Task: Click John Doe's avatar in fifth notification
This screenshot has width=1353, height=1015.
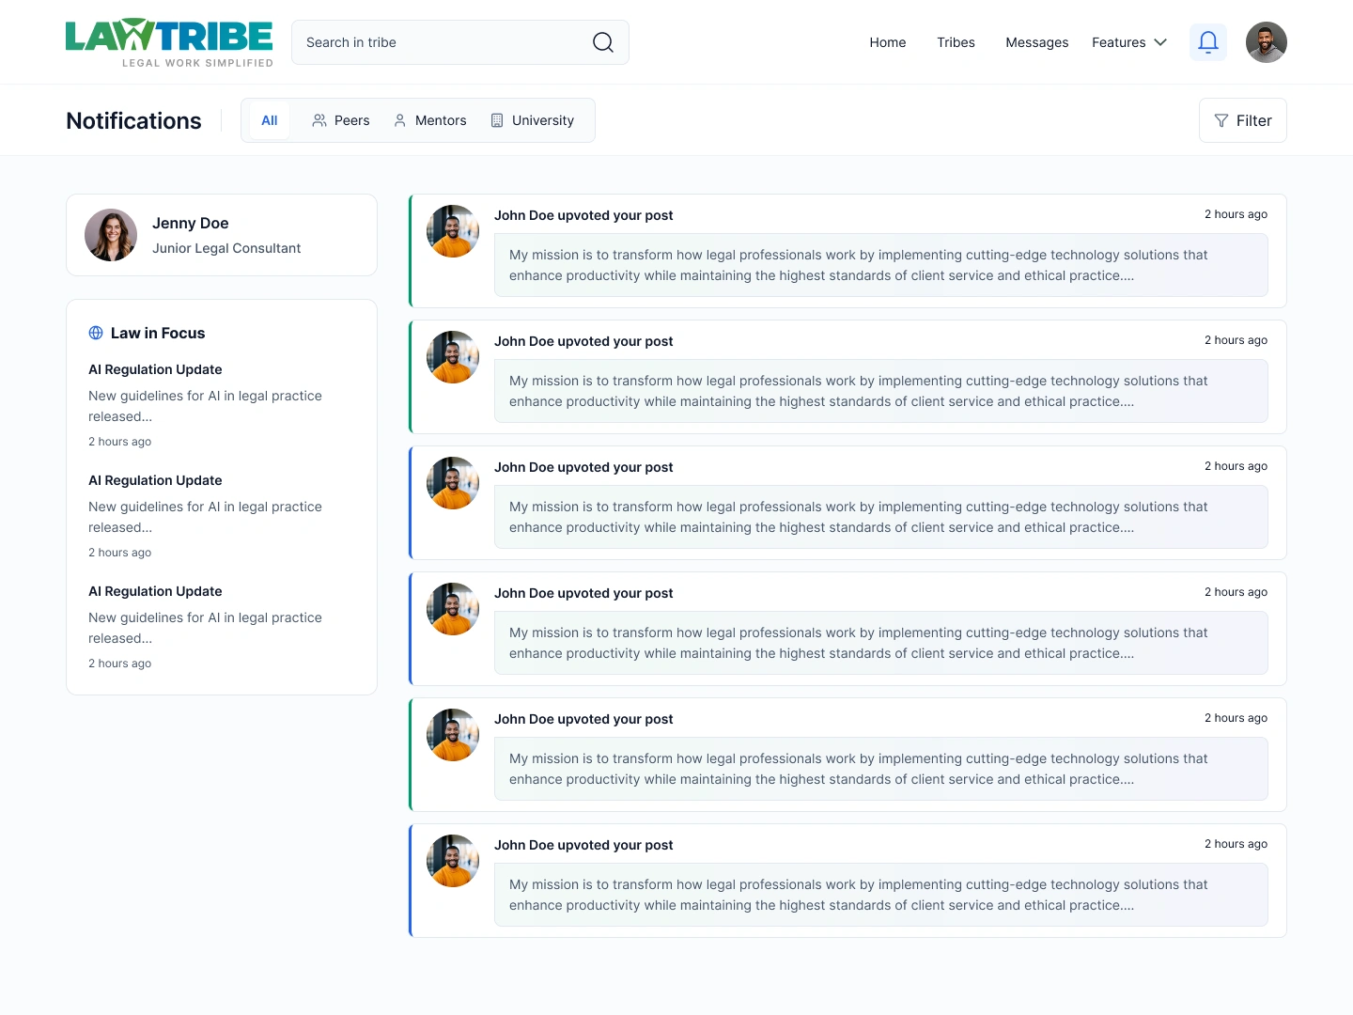Action: tap(453, 735)
